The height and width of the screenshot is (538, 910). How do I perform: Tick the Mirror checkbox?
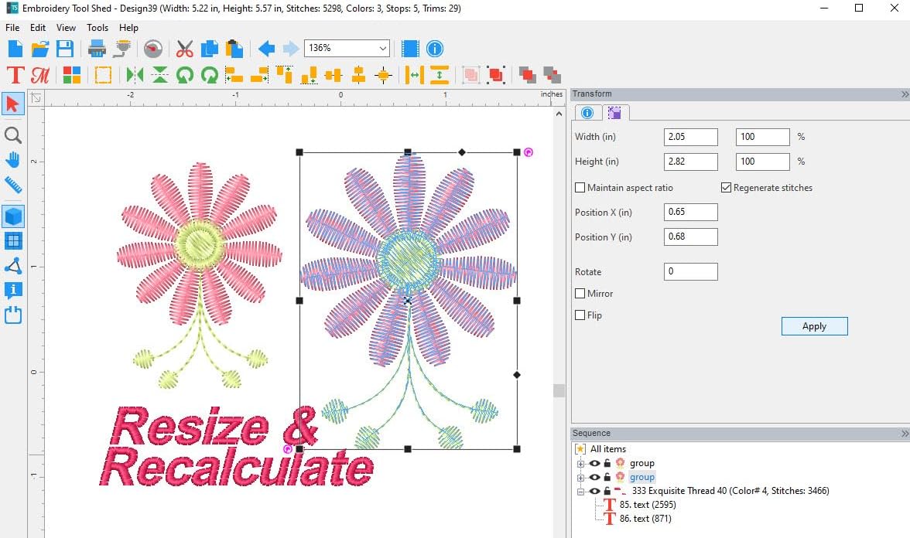click(580, 294)
